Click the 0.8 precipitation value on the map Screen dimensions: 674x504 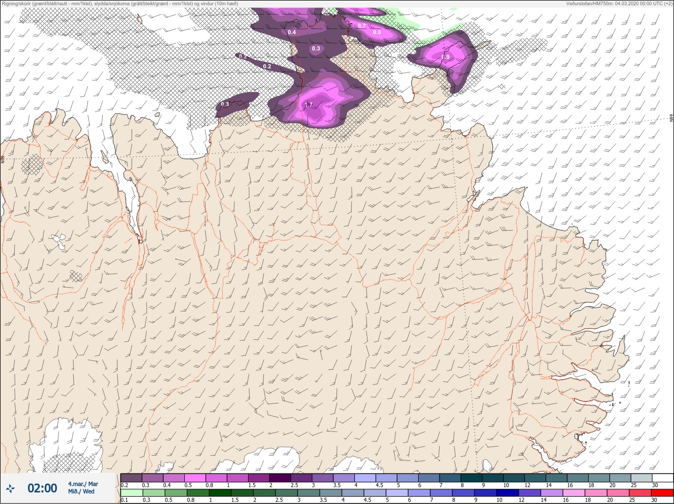(x=377, y=32)
